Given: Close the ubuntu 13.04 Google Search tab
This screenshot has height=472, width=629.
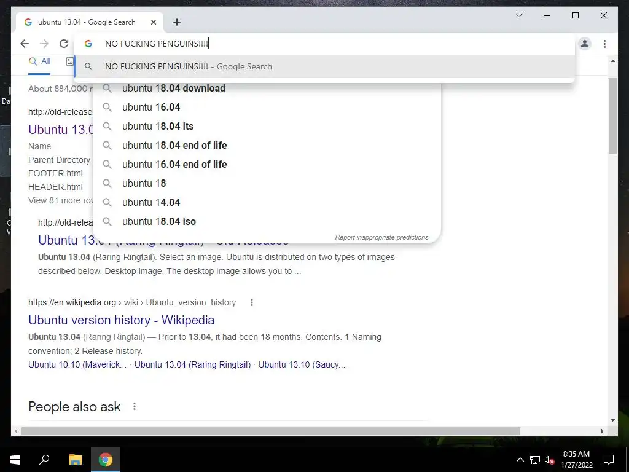Looking at the screenshot, I should pyautogui.click(x=153, y=22).
